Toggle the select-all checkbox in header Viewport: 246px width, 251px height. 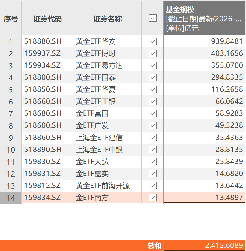[x=152, y=18]
